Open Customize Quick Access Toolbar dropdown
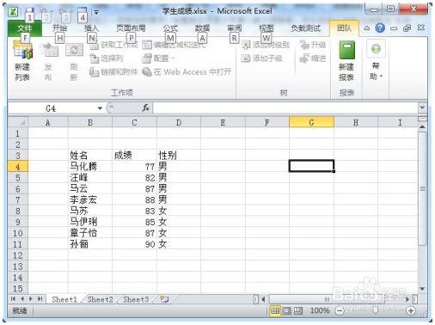Viewport: 435px width, 325px height. (96, 12)
